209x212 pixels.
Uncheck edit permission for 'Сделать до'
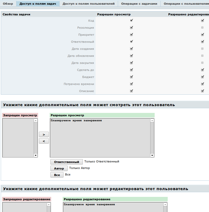(202, 70)
